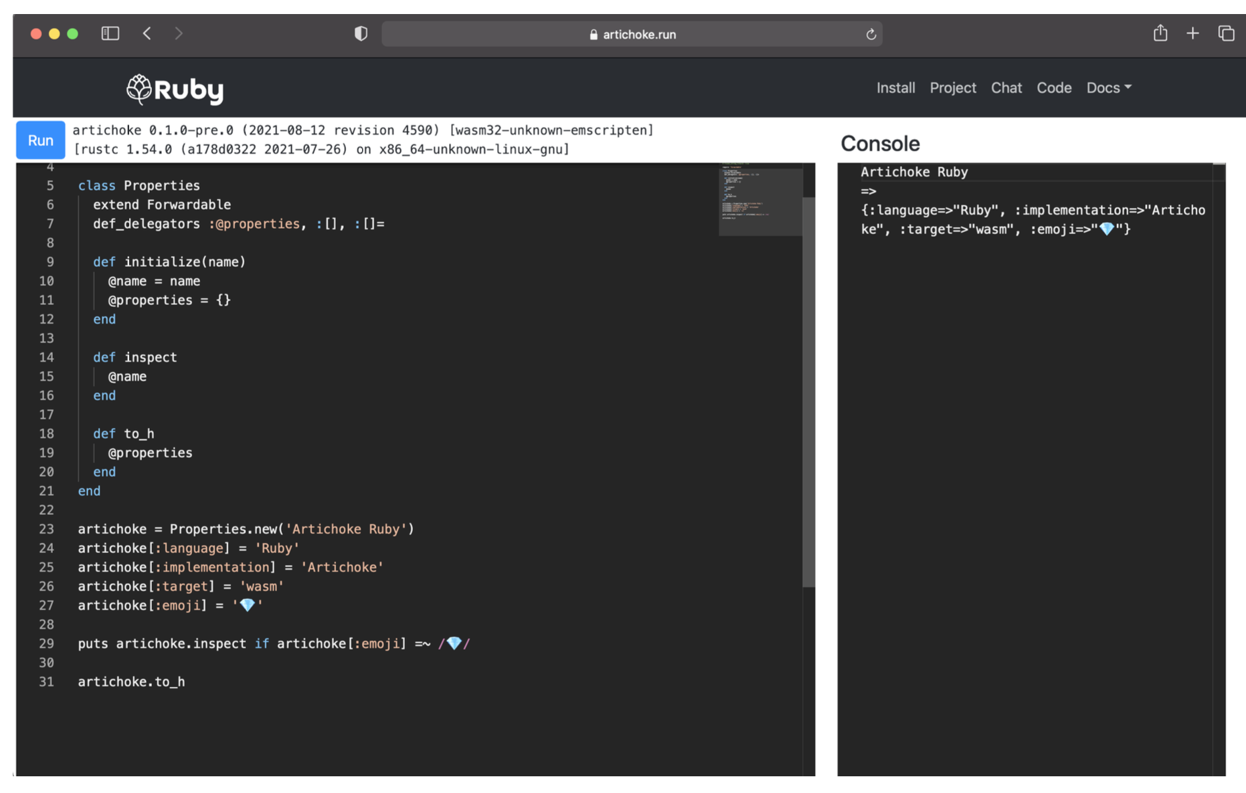1246x793 pixels.
Task: Click 'class Properties' on line 5
Action: point(139,186)
